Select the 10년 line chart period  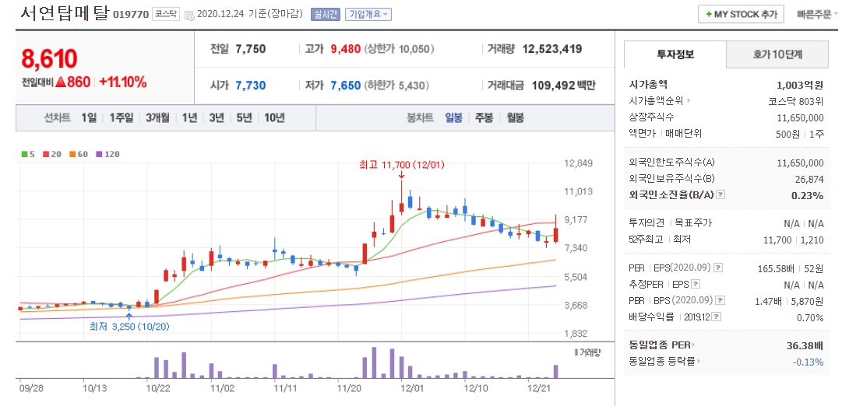click(x=274, y=118)
